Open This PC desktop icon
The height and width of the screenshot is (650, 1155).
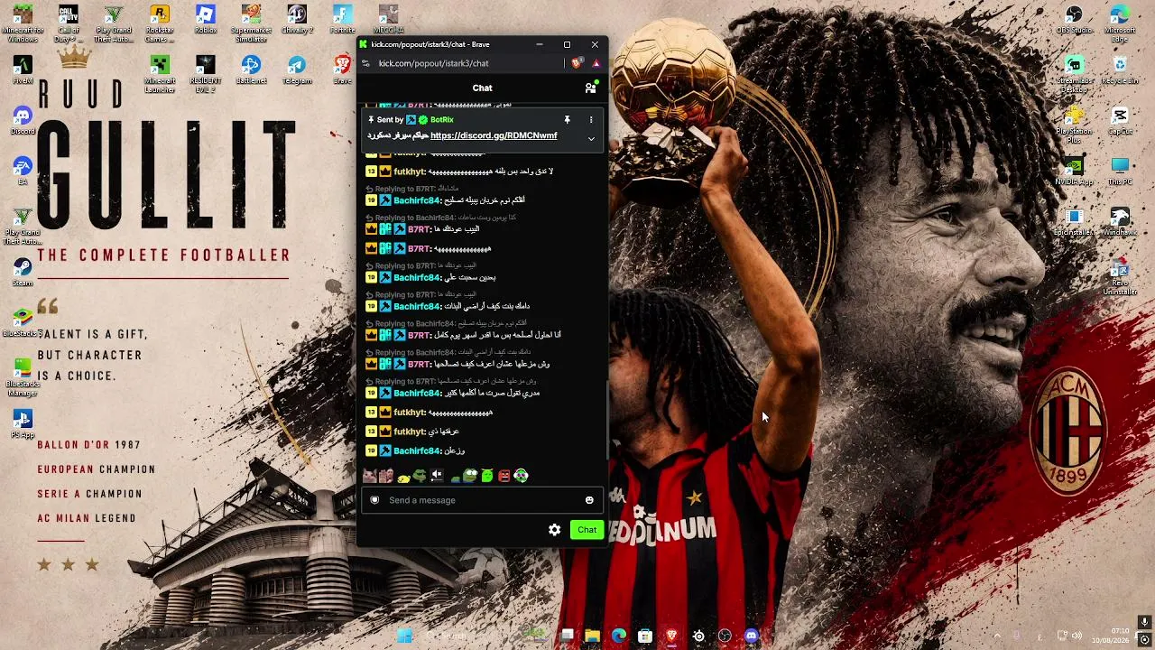click(1120, 172)
